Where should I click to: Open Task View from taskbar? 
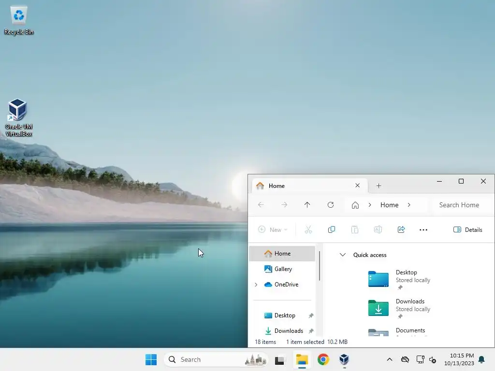tap(279, 359)
